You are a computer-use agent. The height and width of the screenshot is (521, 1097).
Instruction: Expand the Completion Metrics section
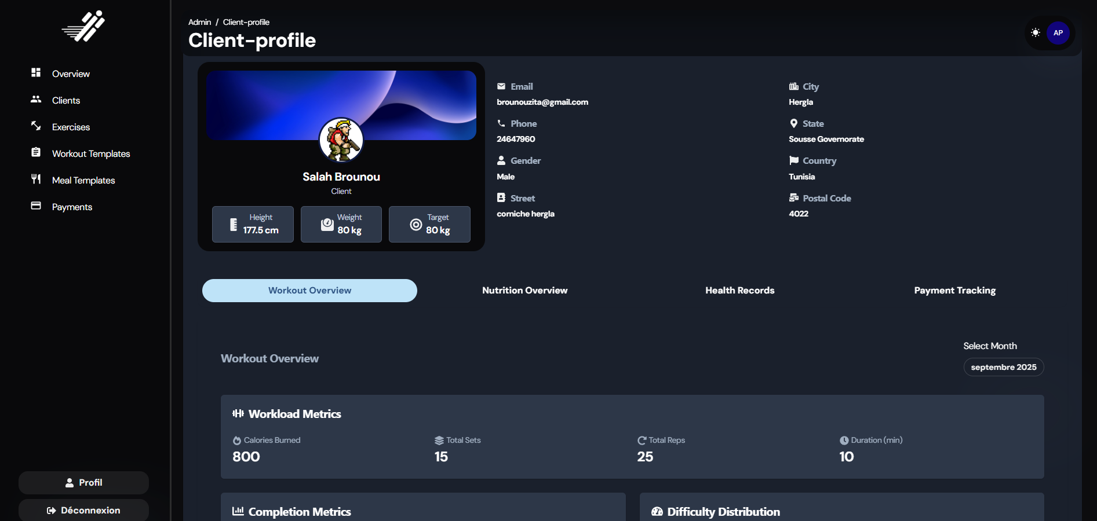(300, 512)
